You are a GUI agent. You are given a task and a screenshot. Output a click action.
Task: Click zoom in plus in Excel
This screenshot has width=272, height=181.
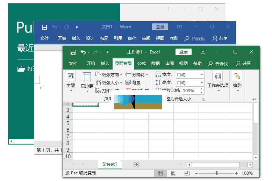pyautogui.click(x=236, y=173)
